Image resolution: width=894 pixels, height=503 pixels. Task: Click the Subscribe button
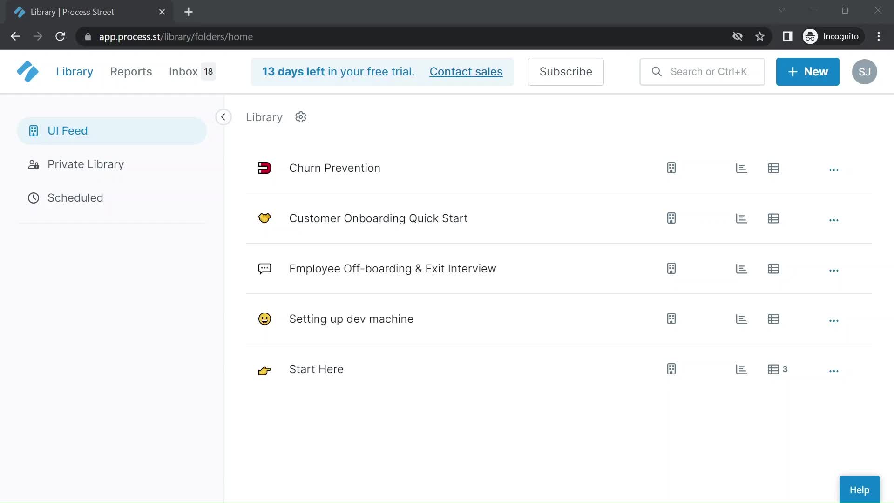click(566, 71)
